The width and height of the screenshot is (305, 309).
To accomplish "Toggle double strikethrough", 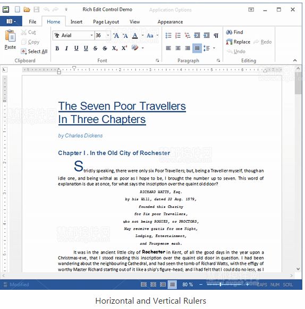I will click(x=105, y=48).
